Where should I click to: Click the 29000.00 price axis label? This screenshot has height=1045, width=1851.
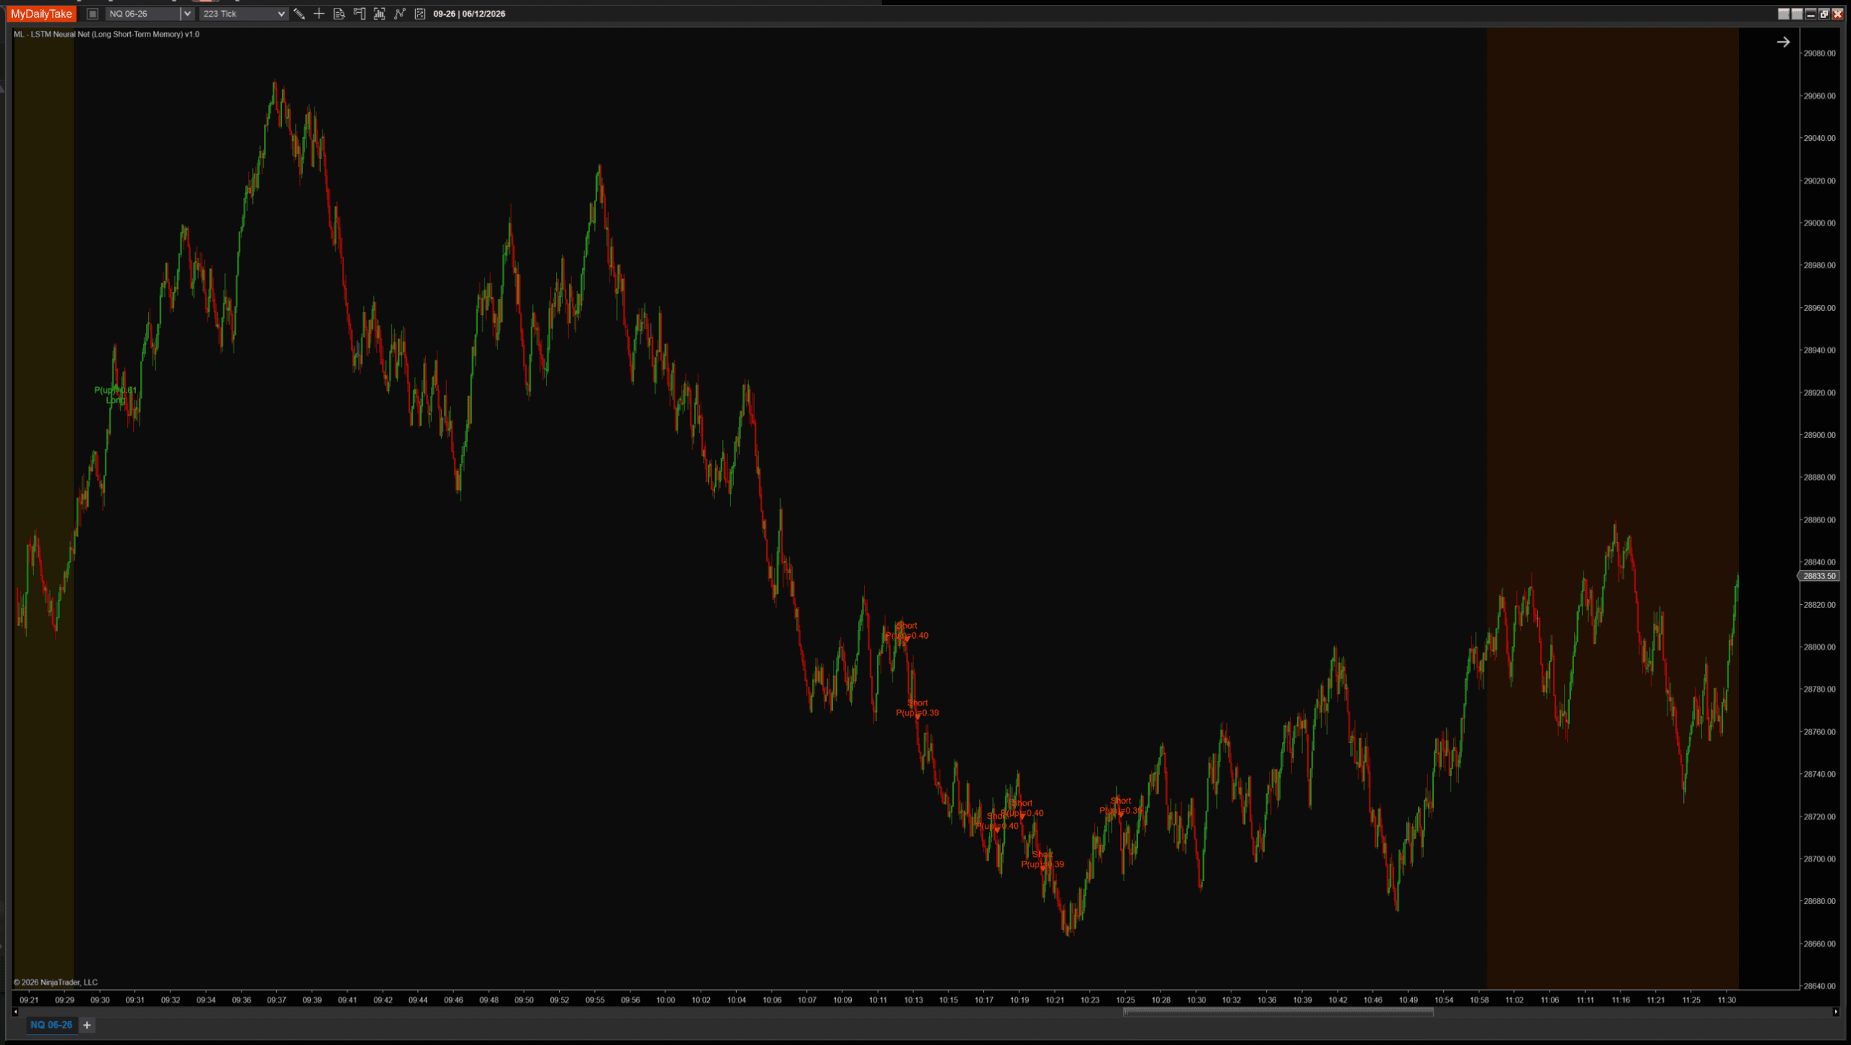[1819, 223]
